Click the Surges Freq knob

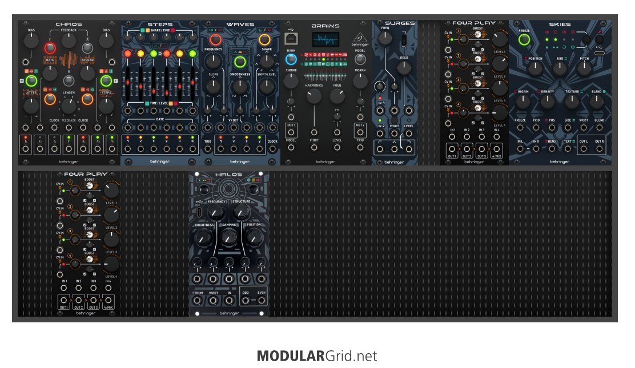[385, 38]
